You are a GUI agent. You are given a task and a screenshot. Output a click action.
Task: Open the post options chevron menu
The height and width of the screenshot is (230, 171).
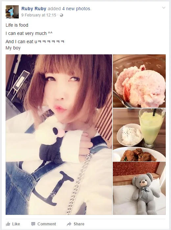(164, 8)
